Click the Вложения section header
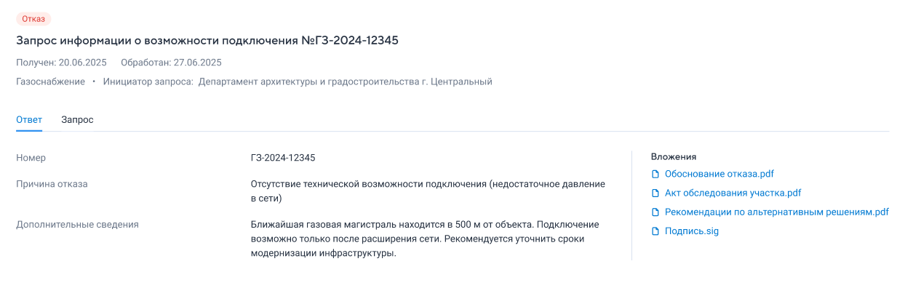Viewport: 913px width, 288px height. pos(674,156)
